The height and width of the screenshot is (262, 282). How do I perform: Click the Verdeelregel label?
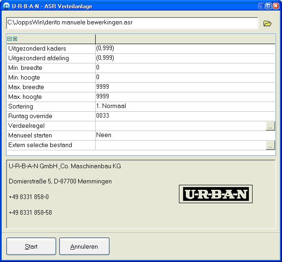[26, 126]
